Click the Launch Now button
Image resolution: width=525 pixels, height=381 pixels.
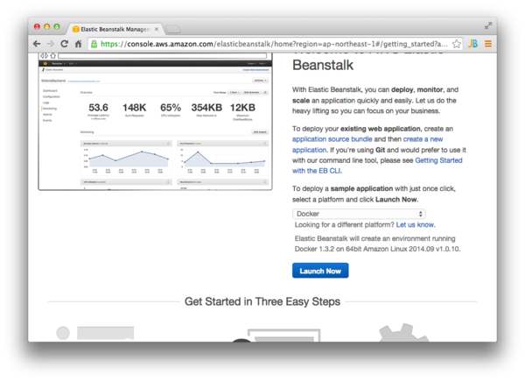pyautogui.click(x=320, y=271)
